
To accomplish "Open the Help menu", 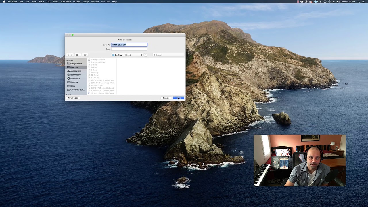I will 114,1.
